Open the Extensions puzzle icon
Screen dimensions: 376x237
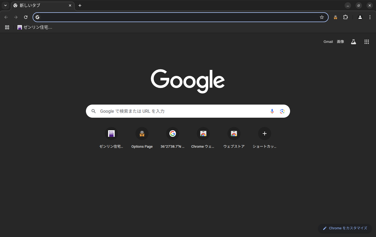click(346, 17)
